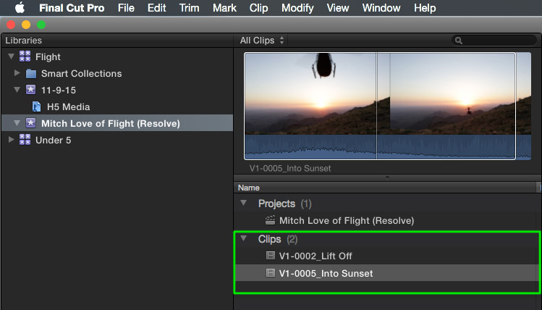Select the 11-9-15 event
This screenshot has height=310, width=542.
point(117,90)
